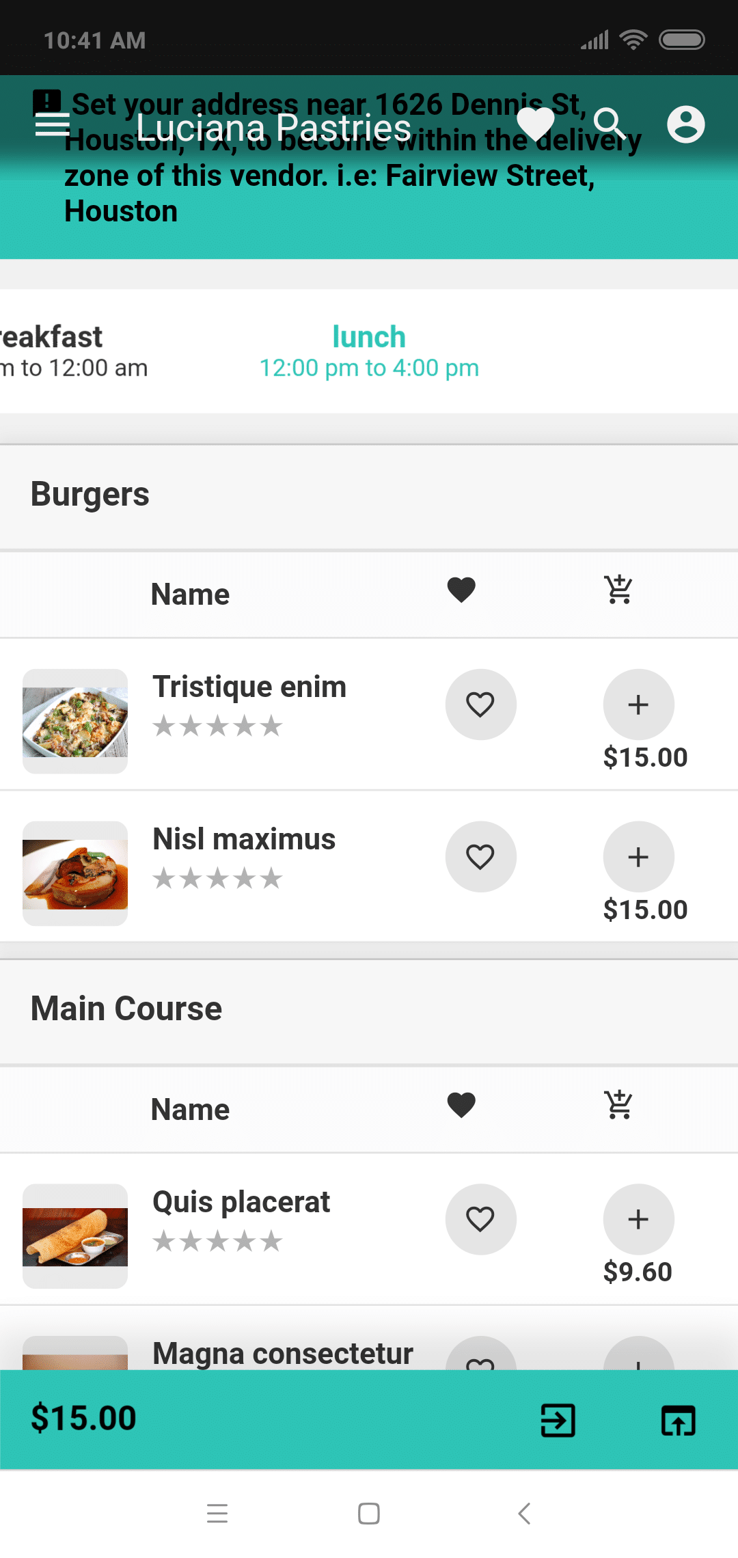Toggle favorite heart for Nisl maximus
The image size is (738, 1558).
[x=480, y=857]
